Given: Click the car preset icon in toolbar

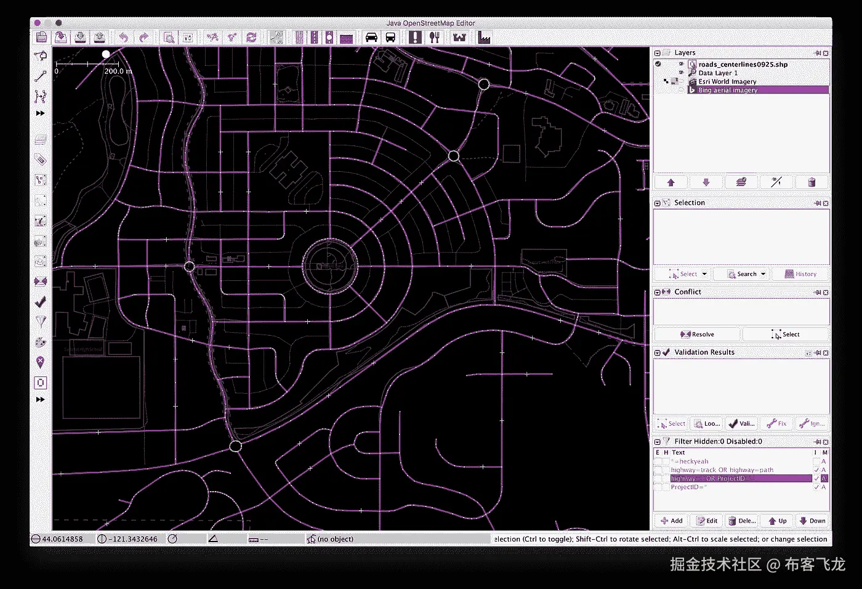Looking at the screenshot, I should (x=371, y=38).
